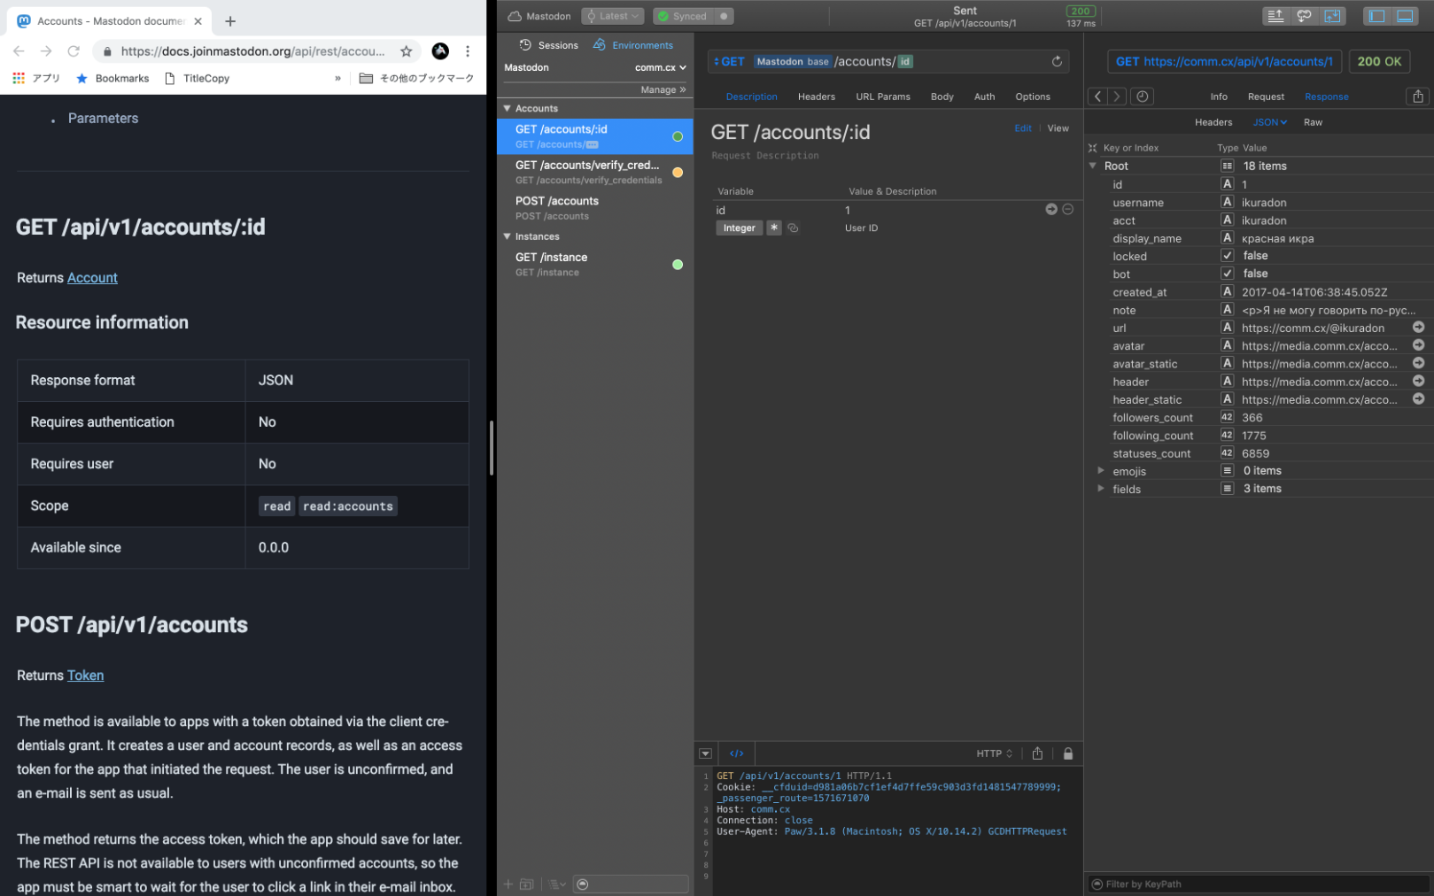Open the comm.cx environment dropdown
Image resolution: width=1434 pixels, height=896 pixels.
click(660, 67)
